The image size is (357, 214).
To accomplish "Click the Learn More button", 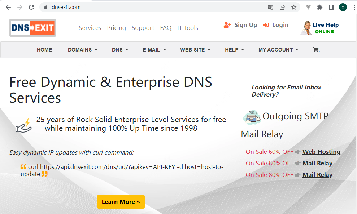I will point(121,202).
